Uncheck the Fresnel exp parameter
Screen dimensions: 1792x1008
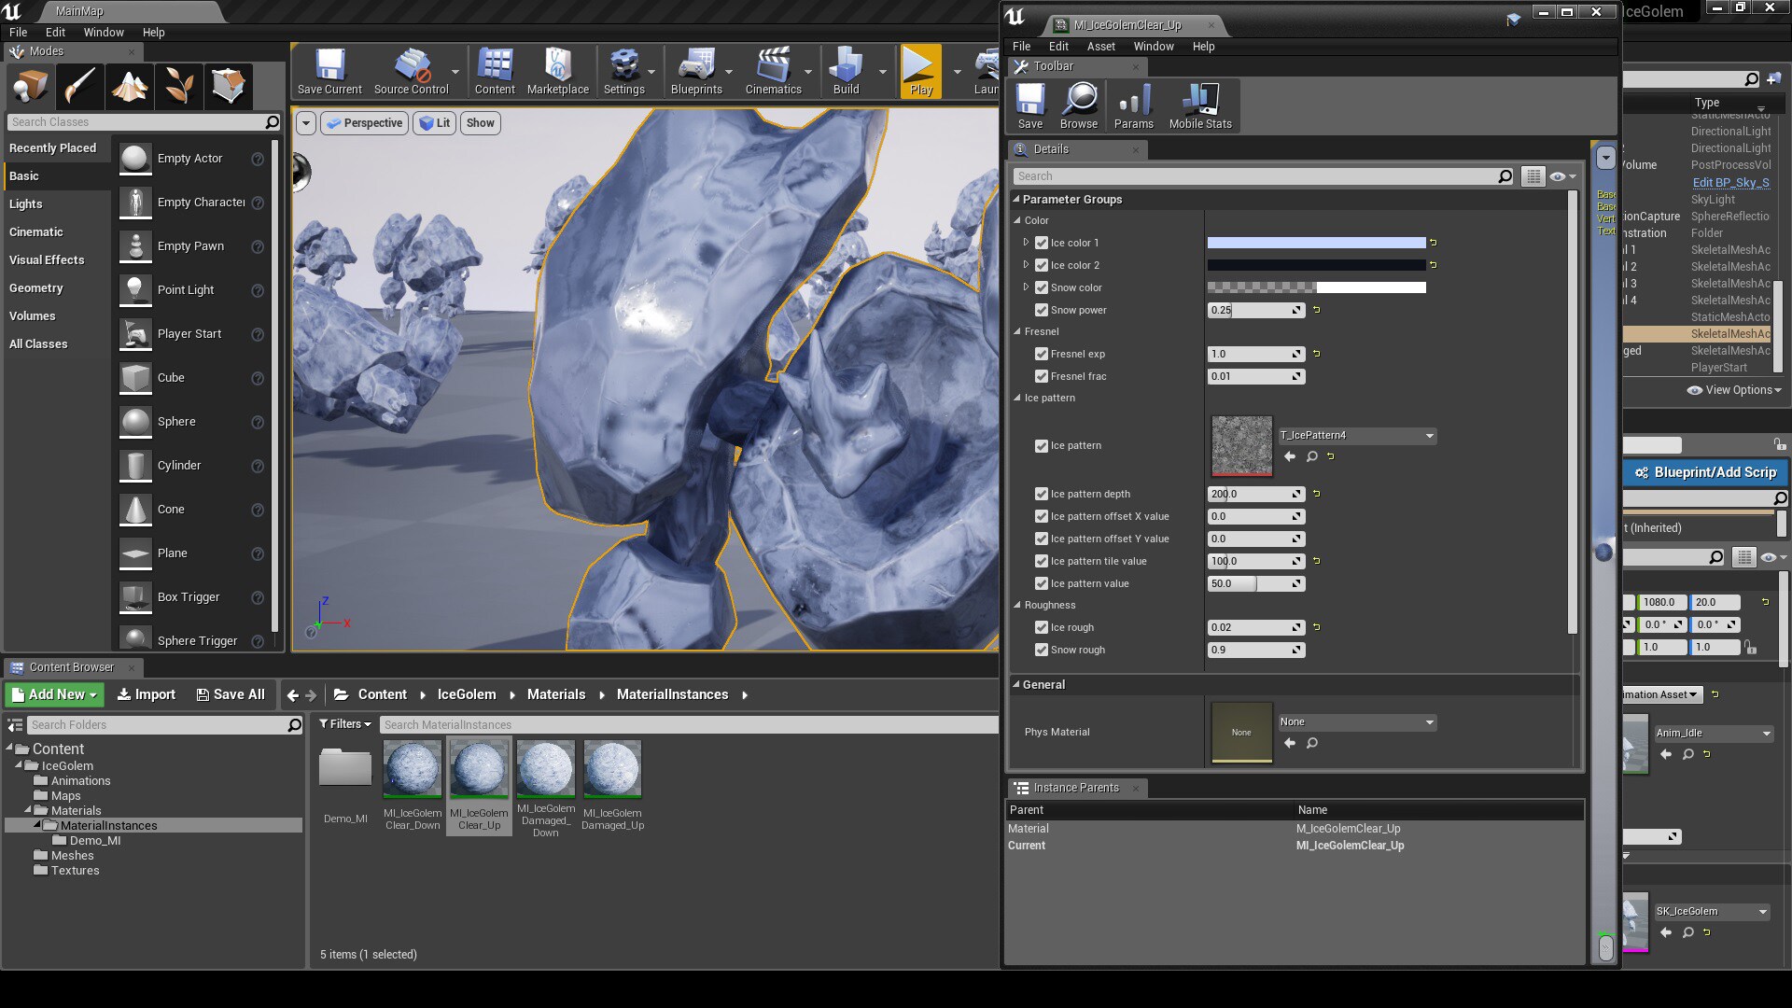click(x=1042, y=354)
